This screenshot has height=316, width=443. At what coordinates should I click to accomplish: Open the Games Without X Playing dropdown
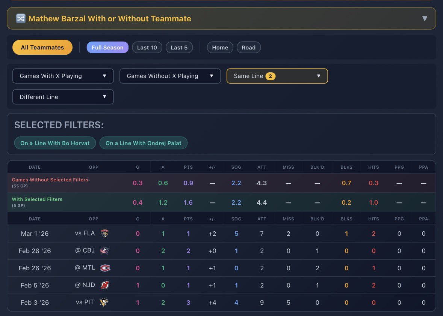coord(170,76)
